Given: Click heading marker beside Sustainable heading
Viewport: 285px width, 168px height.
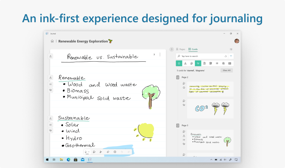Looking at the screenshot, I should [51, 119].
